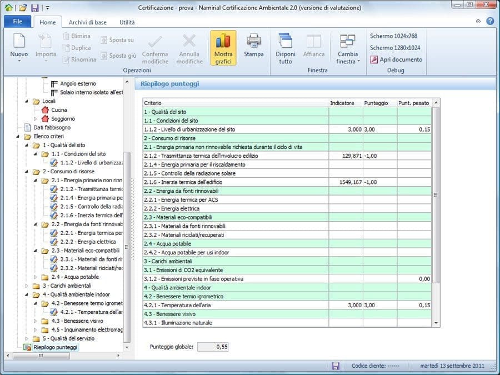Select Schermo 1024x768
The height and width of the screenshot is (375, 500).
pyautogui.click(x=393, y=36)
